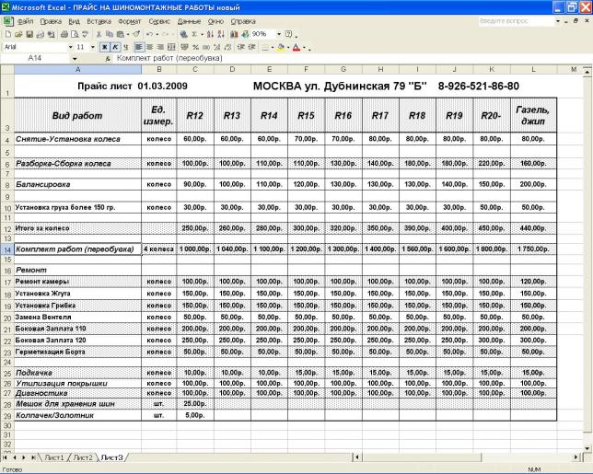Launch the Chart Wizard icon

tap(235, 34)
